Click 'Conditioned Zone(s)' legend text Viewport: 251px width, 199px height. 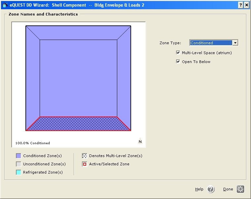[42, 156]
